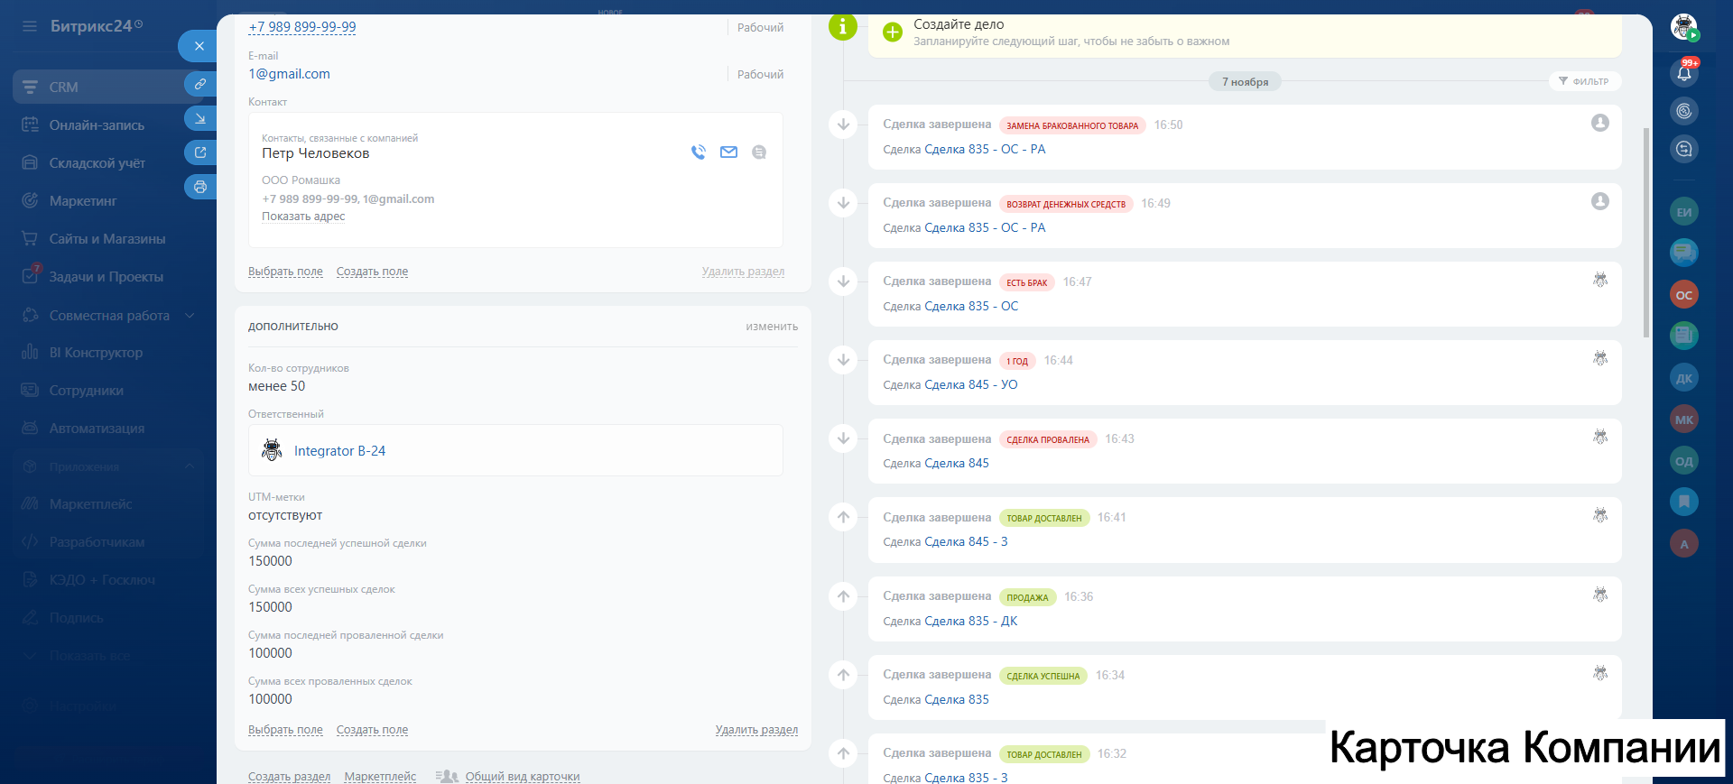
Task: Click изменить in the Дополнительно section
Action: (x=771, y=327)
